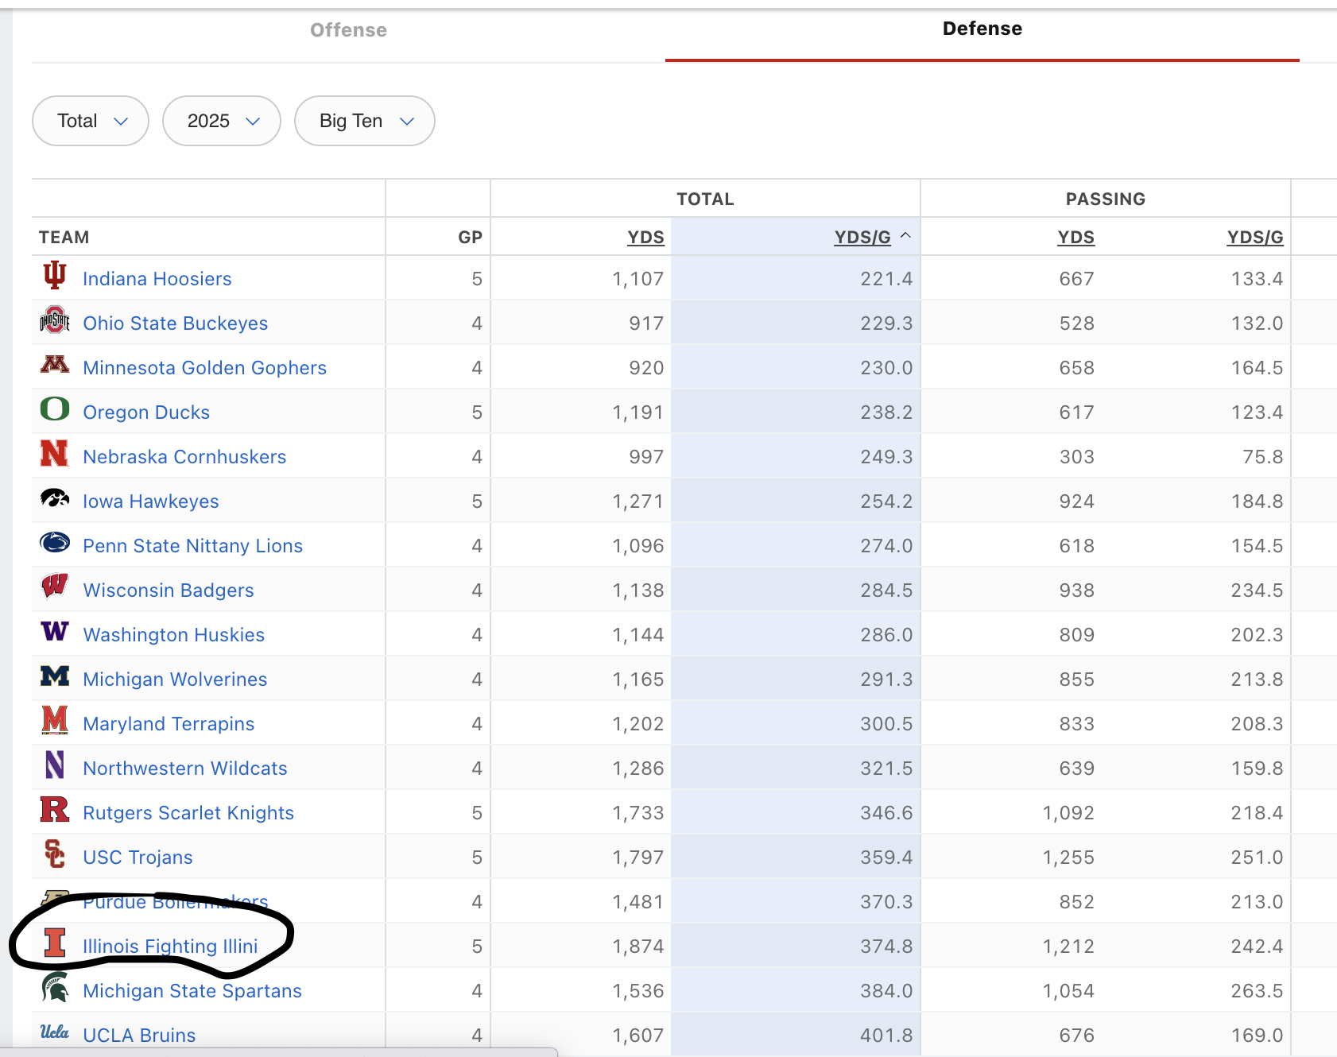
Task: Click UCLA's 401.8 yards per game value
Action: pyautogui.click(x=886, y=1036)
